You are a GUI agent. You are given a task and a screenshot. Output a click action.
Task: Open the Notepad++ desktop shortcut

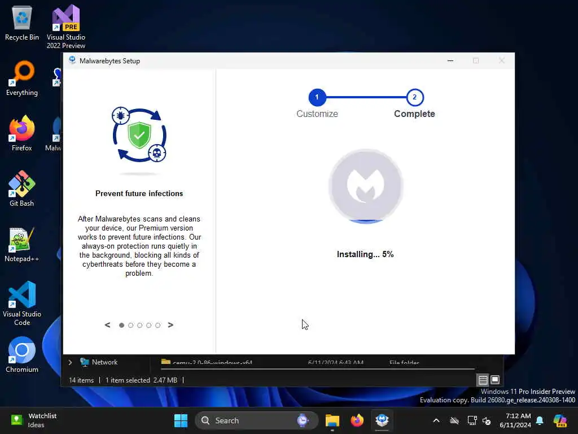tap(22, 244)
